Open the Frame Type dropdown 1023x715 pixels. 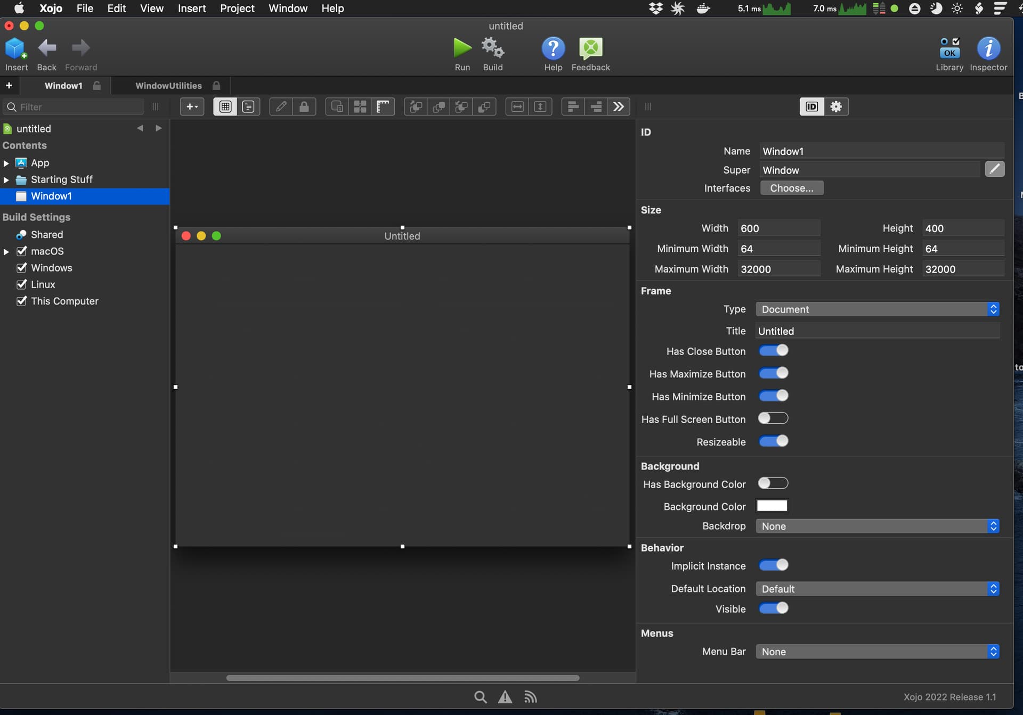[x=876, y=309]
